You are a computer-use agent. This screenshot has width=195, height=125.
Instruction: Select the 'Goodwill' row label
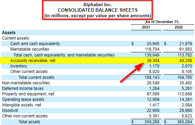pos(10,111)
